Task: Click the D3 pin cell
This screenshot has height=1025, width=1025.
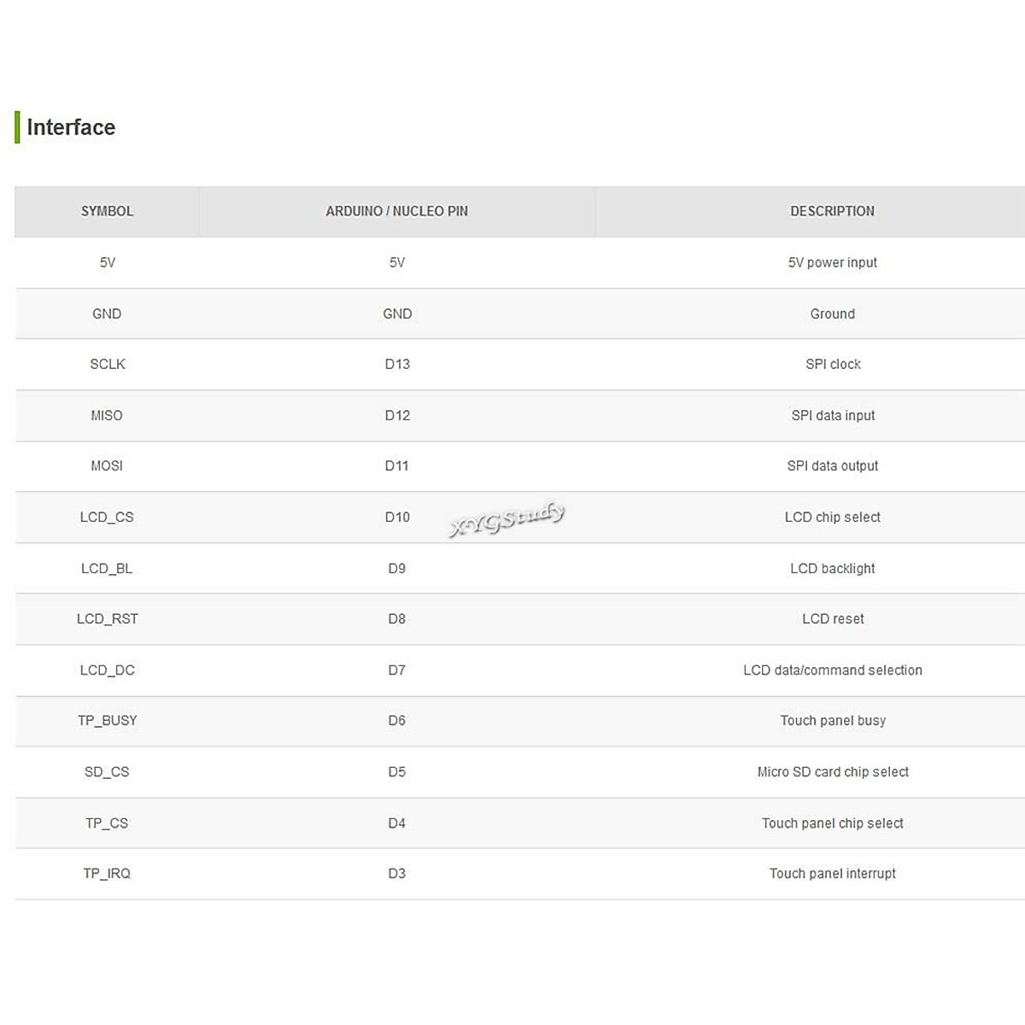Action: [x=397, y=873]
